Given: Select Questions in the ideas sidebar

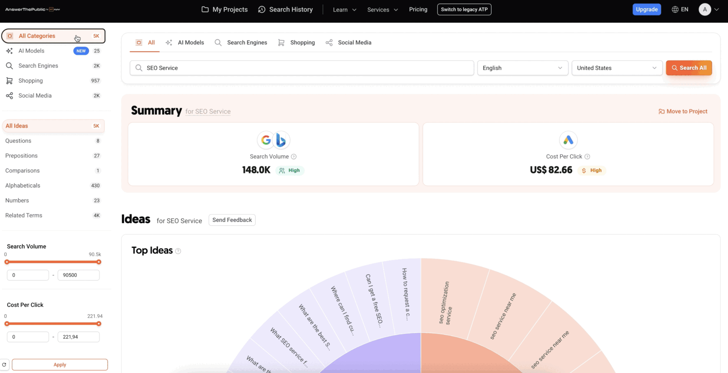Looking at the screenshot, I should 18,141.
